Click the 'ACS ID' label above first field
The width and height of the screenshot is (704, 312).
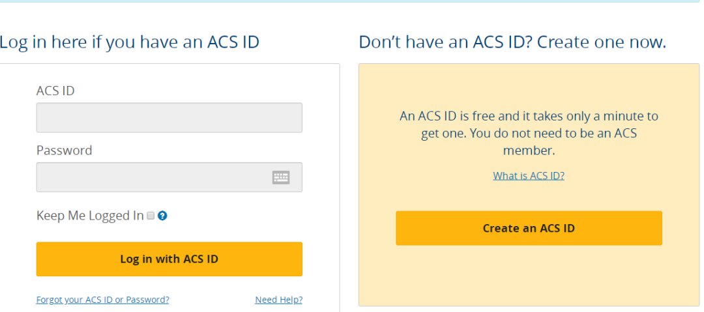55,91
